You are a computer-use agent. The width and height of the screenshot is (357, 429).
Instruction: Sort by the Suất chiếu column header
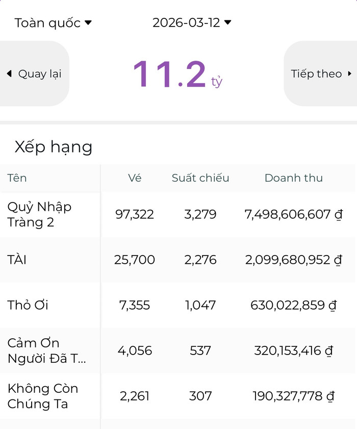click(200, 178)
